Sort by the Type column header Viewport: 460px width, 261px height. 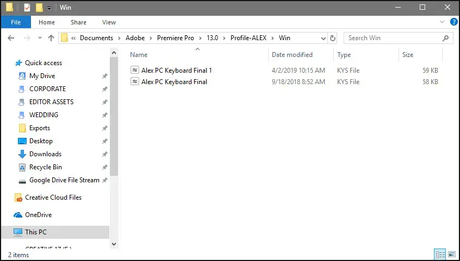(344, 55)
